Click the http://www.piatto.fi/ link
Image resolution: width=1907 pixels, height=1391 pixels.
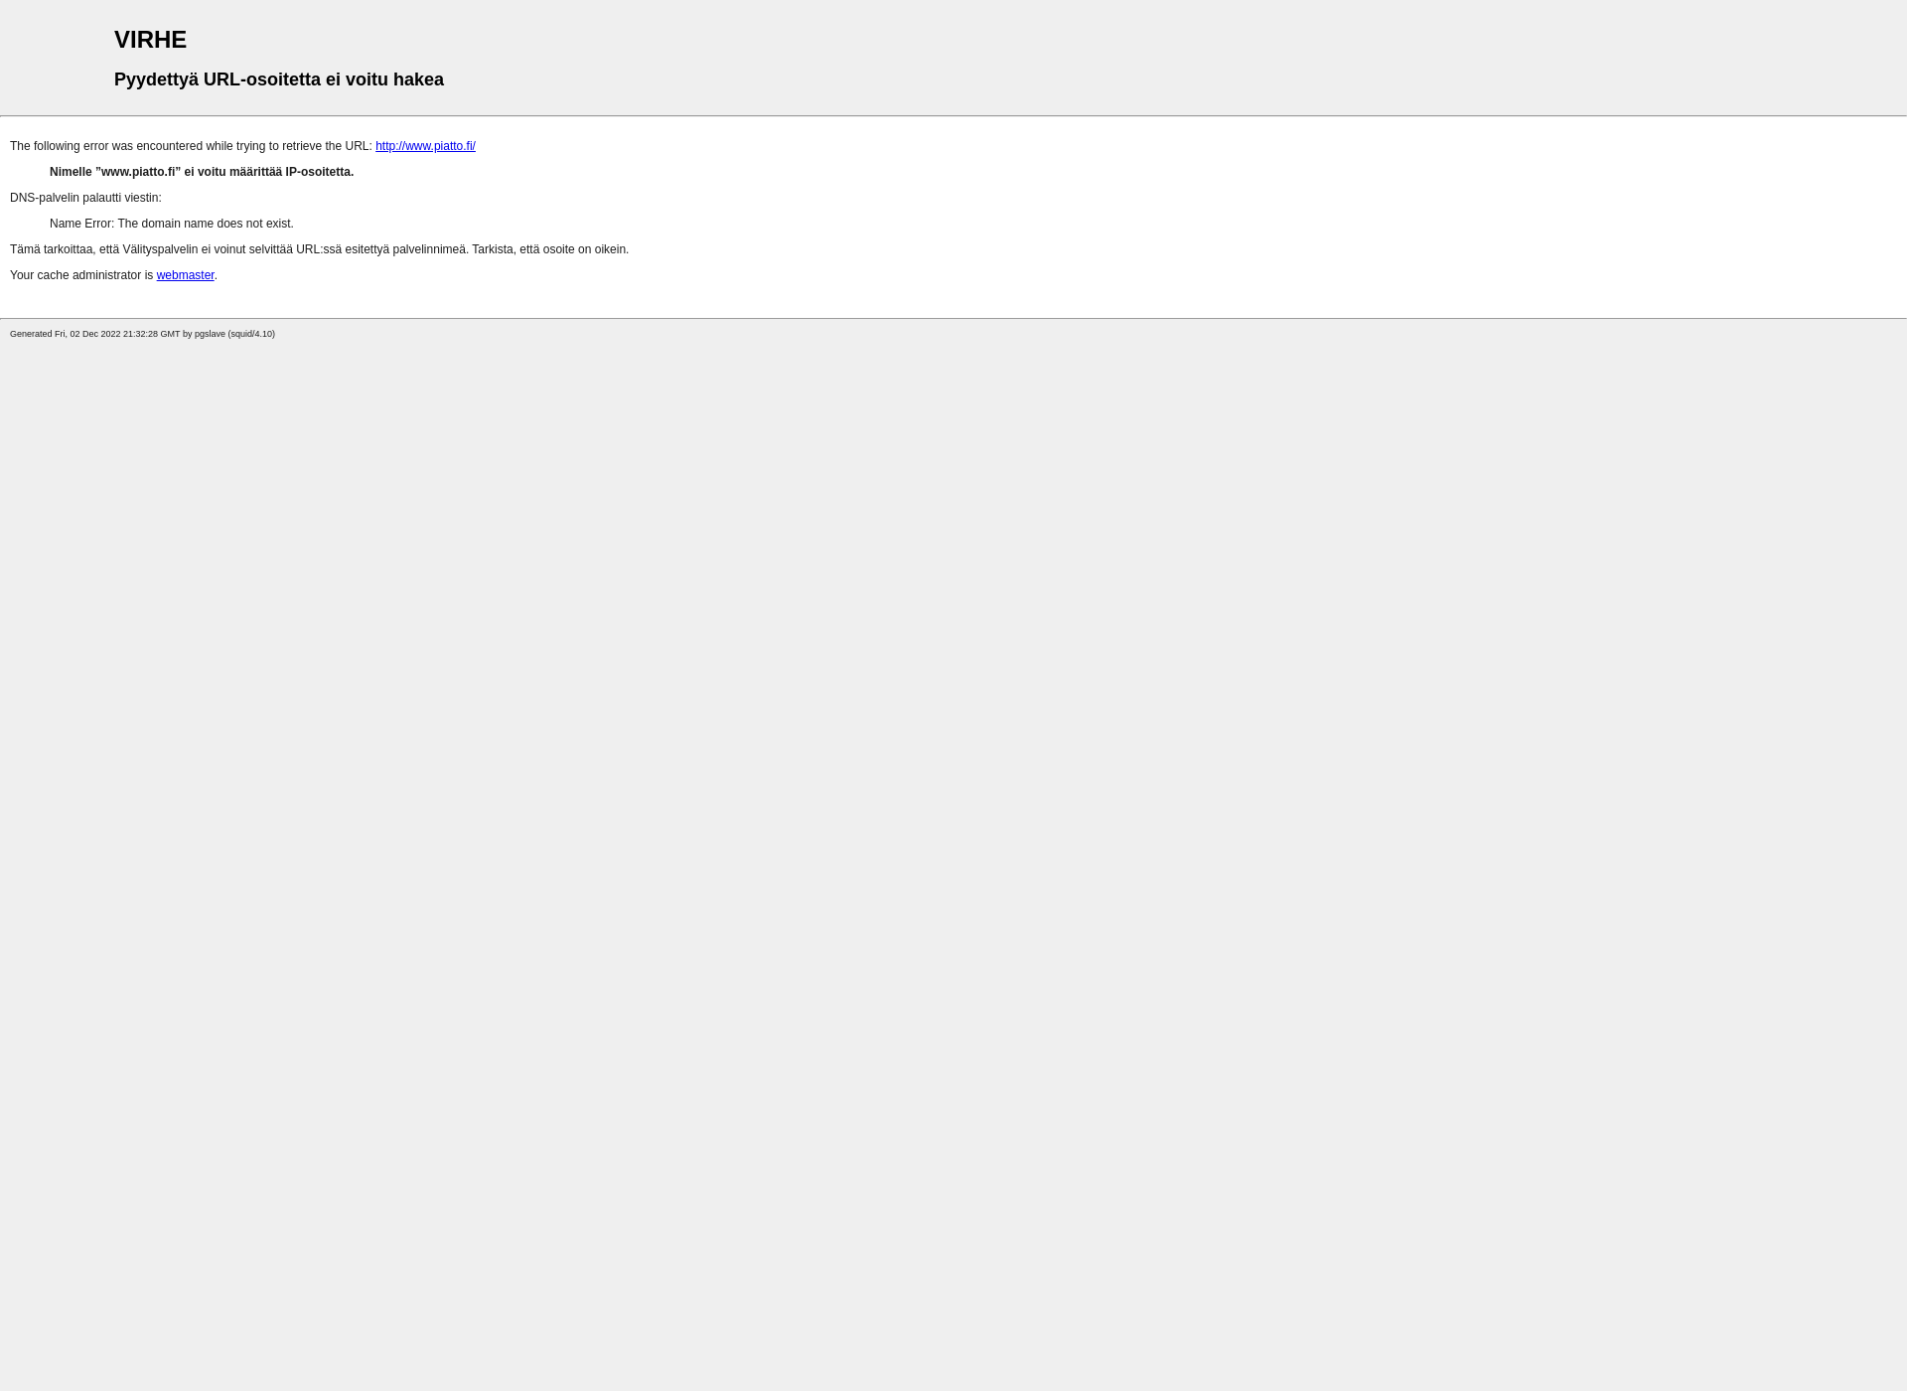coord(425,145)
